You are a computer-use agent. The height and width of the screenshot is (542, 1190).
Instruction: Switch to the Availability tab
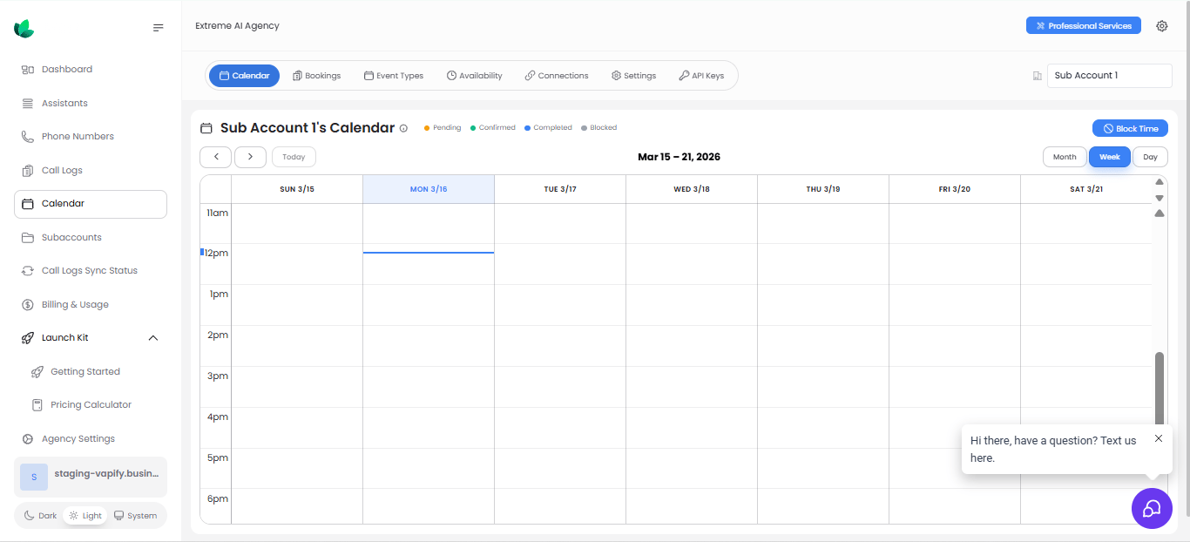tap(475, 76)
